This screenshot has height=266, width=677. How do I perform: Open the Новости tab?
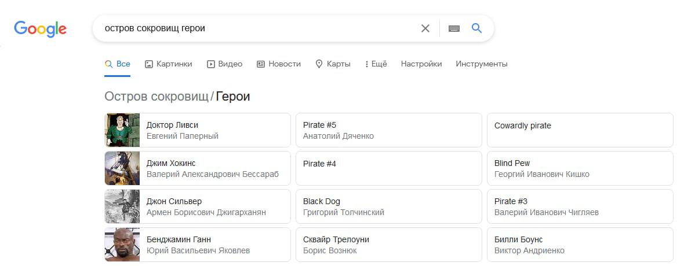278,64
